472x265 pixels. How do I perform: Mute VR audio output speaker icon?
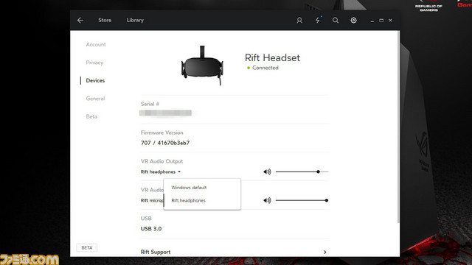pyautogui.click(x=267, y=172)
